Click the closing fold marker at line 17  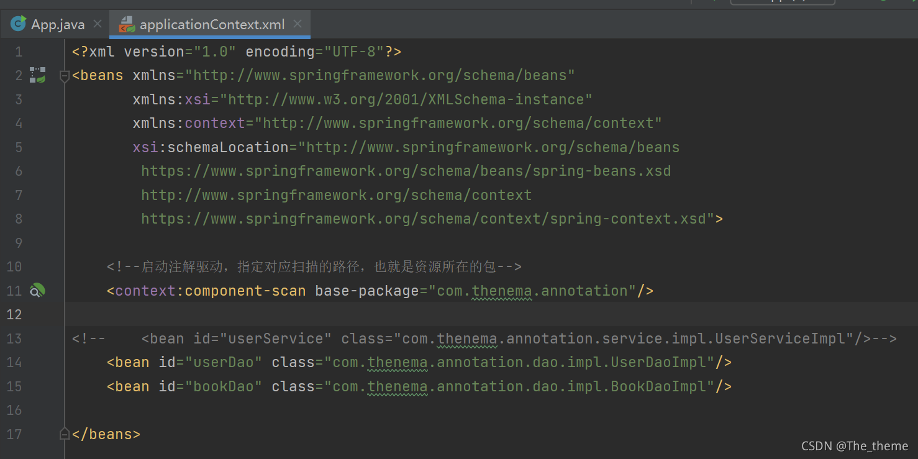click(64, 434)
